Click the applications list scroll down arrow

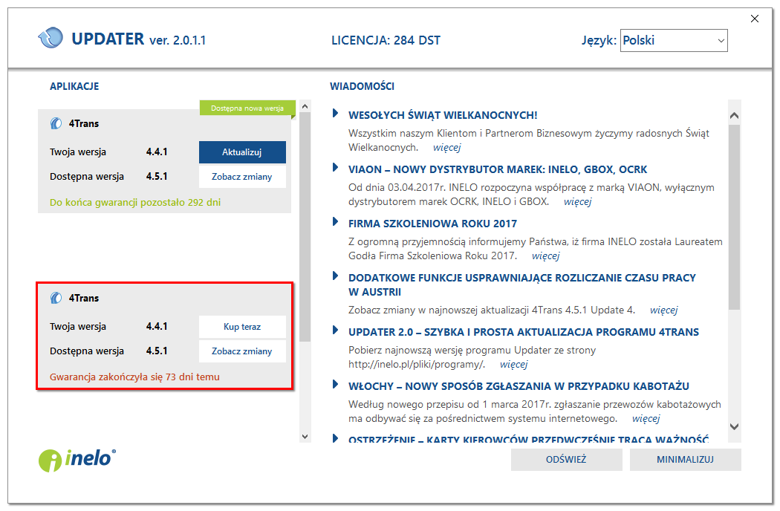pos(305,437)
